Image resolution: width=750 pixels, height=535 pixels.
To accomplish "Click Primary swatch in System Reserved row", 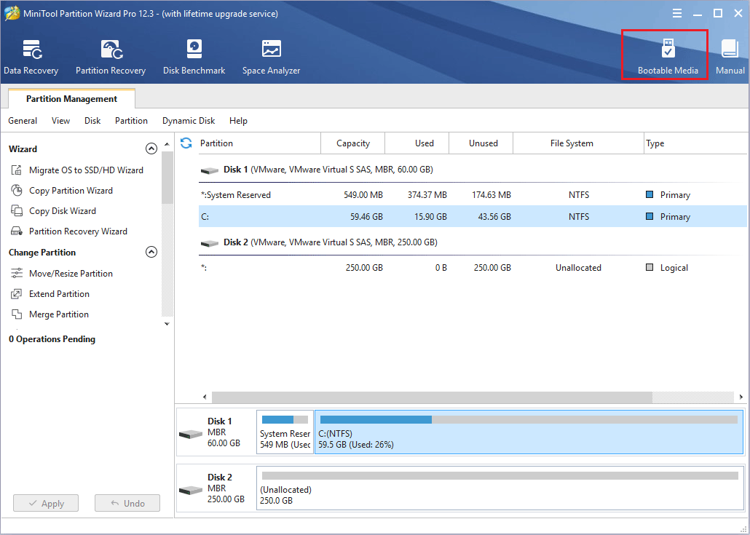I will click(x=649, y=195).
